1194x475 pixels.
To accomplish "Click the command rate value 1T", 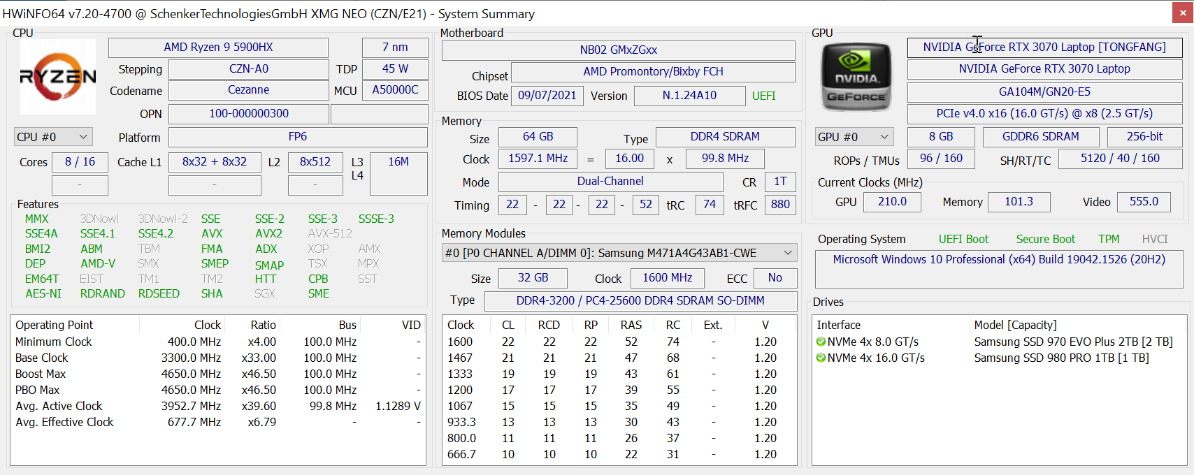I will pos(780,182).
